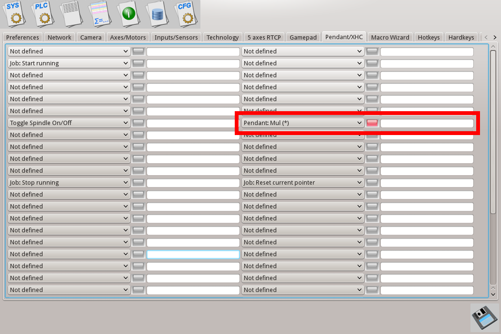Open the Macro Wizard tab
This screenshot has width=501, height=334.
tap(390, 37)
